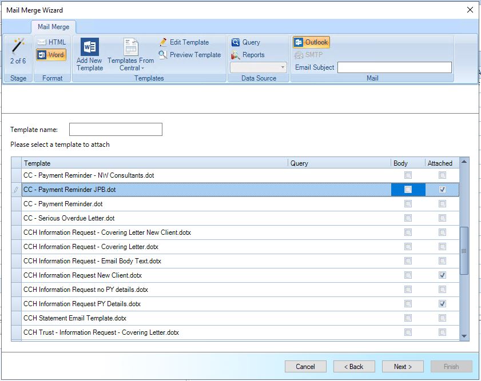Uncheck Attached for Payment Reminder JPB
The width and height of the screenshot is (481, 381).
442,190
